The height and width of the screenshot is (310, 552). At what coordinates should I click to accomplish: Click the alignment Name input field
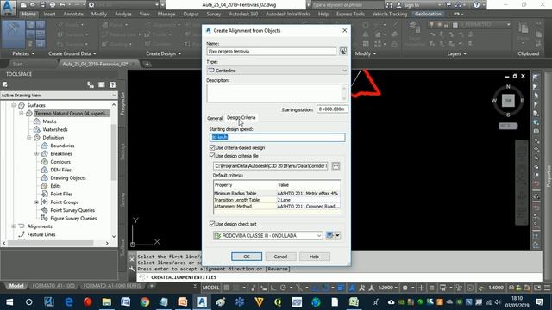pyautogui.click(x=271, y=52)
